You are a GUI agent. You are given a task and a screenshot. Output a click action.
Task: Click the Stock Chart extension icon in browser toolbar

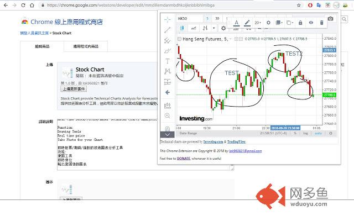(336, 5)
